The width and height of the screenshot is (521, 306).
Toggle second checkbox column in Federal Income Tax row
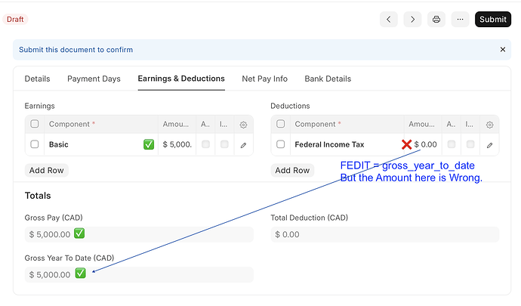tap(470, 144)
